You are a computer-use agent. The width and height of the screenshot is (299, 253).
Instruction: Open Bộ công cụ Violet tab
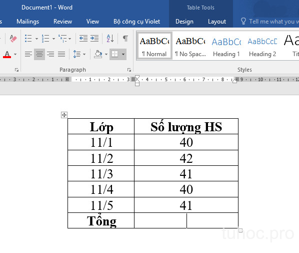[x=136, y=22]
